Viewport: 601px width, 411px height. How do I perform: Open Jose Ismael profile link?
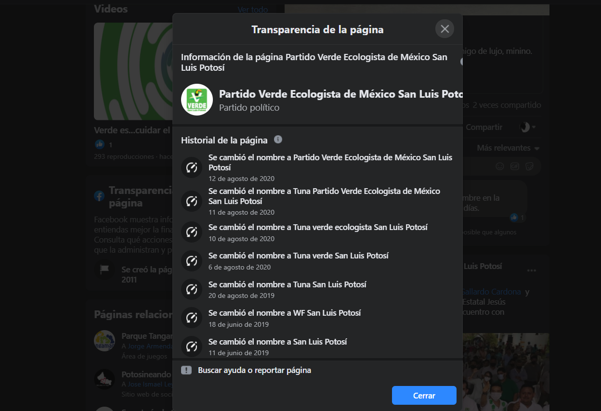click(150, 384)
